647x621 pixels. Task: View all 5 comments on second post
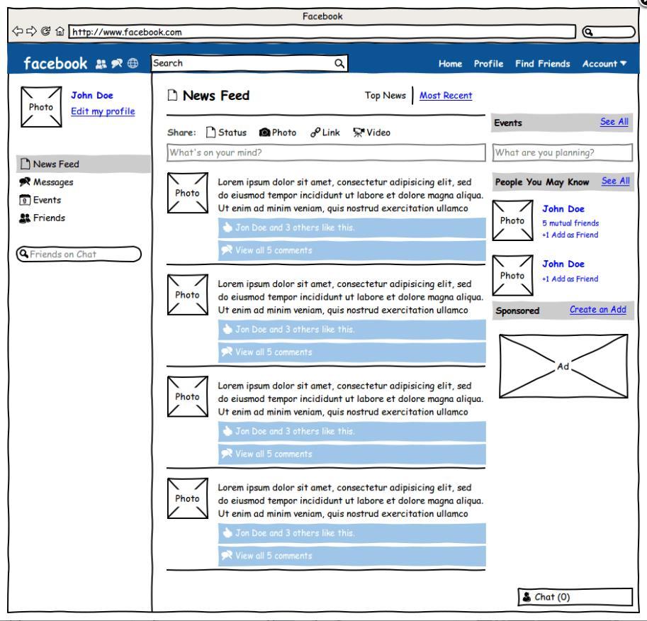[352, 352]
